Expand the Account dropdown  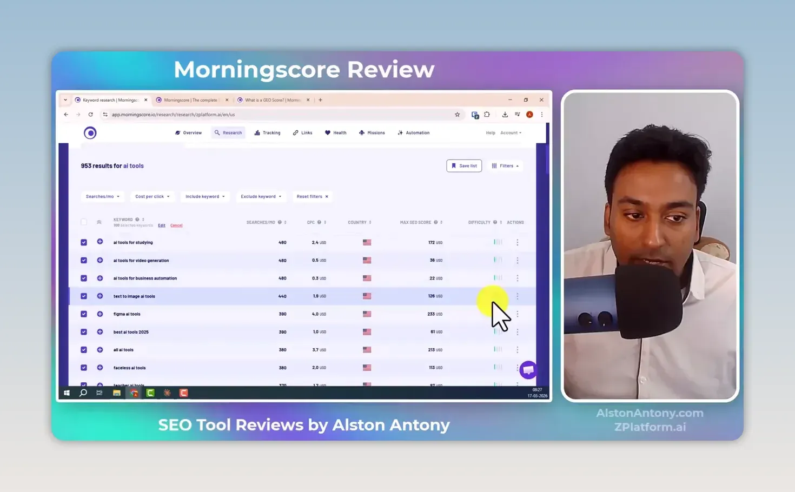point(511,132)
